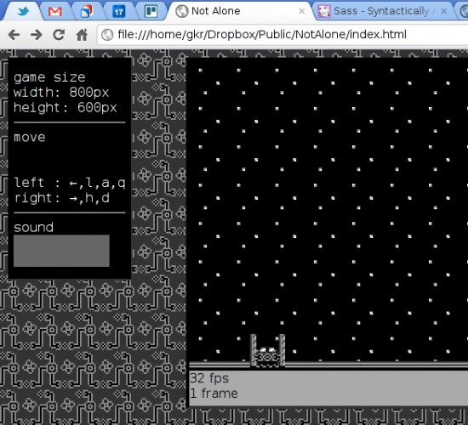Reload the current page
Viewport: 468px width, 425px height.
coord(59,35)
